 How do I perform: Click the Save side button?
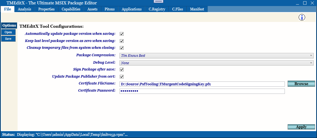(x=8, y=39)
